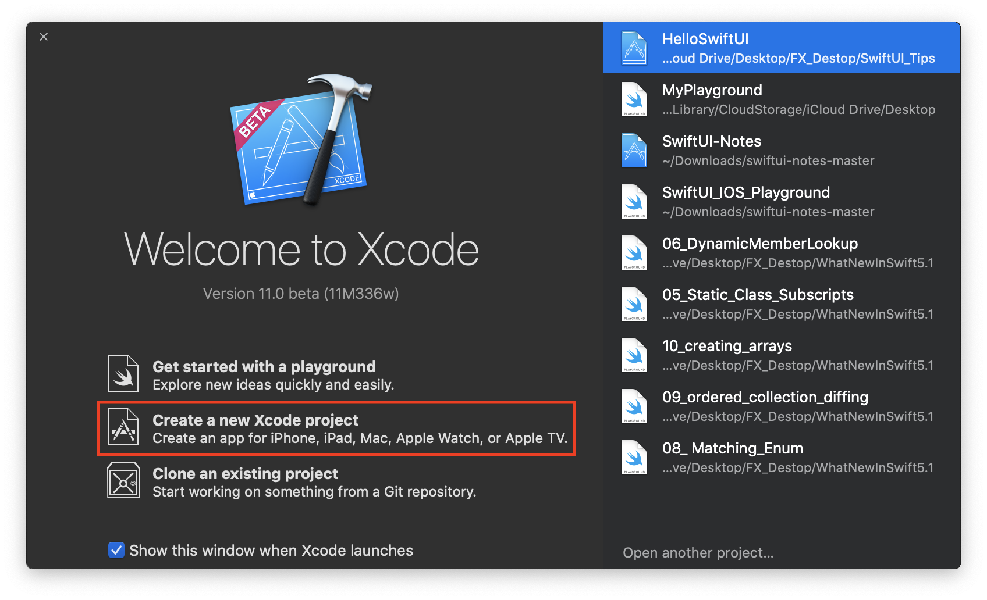Click the 08_ Matching_Enum playground icon
987x600 pixels.
(634, 457)
